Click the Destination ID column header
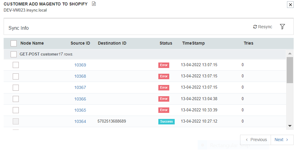 112,43
